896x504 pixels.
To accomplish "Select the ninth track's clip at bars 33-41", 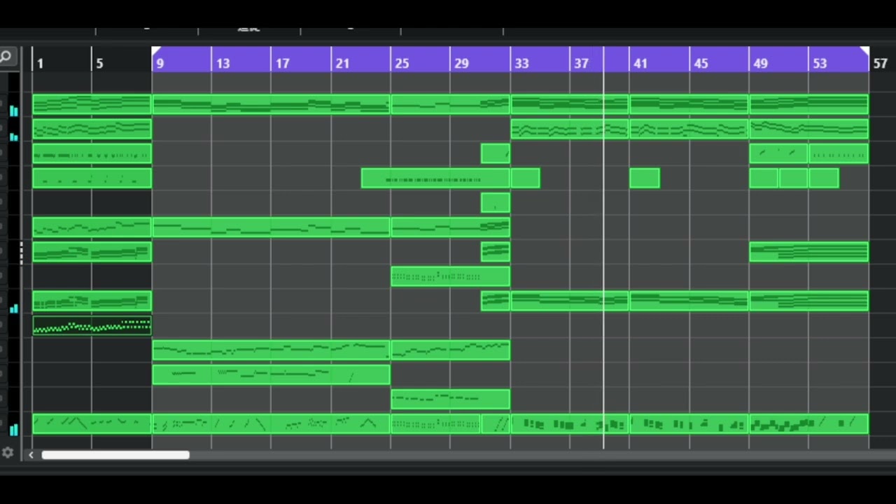I will (570, 301).
